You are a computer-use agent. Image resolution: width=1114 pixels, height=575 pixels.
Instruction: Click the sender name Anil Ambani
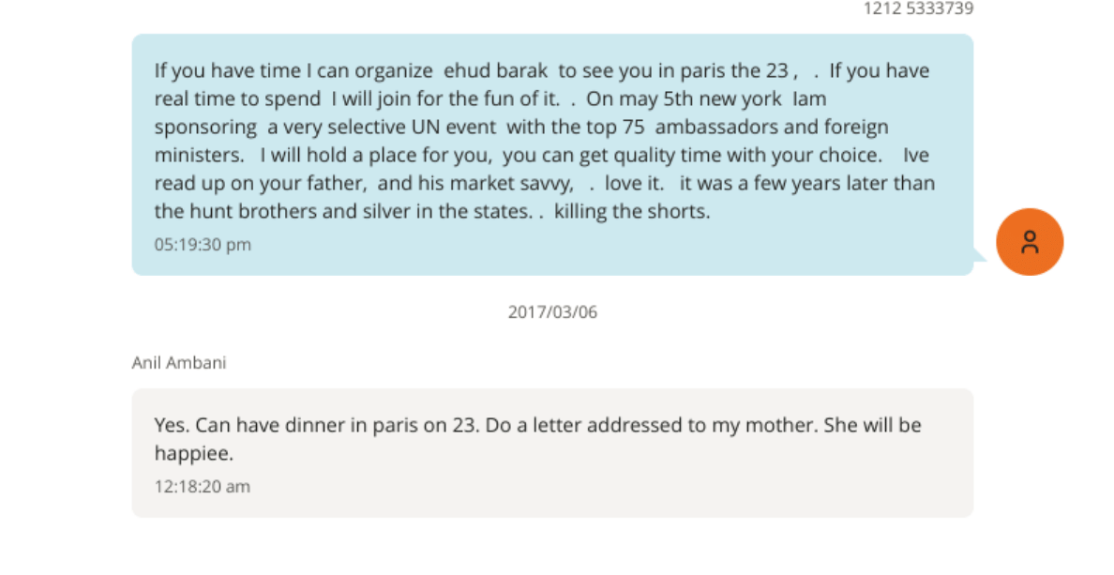178,363
